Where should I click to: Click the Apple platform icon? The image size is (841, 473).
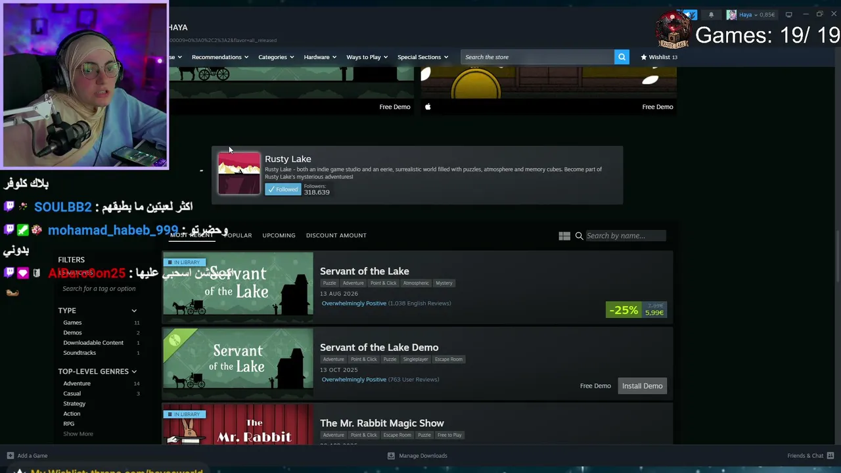tap(428, 106)
